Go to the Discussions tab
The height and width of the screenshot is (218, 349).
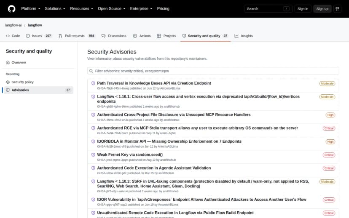point(114,36)
